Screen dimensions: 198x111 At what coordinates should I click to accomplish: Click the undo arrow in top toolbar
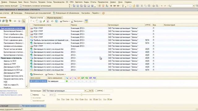point(161,6)
